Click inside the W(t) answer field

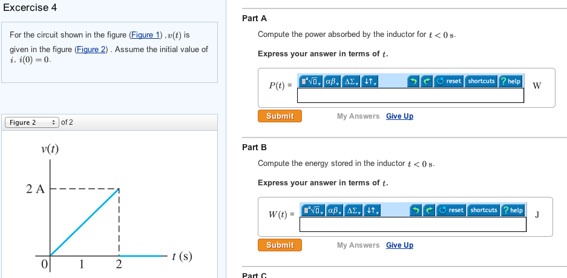pos(413,225)
